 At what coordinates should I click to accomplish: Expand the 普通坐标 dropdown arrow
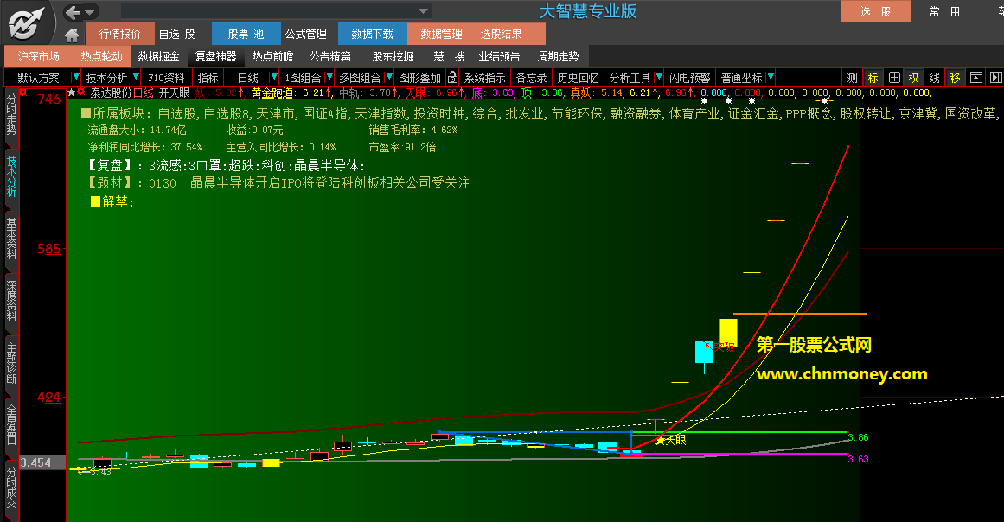771,78
